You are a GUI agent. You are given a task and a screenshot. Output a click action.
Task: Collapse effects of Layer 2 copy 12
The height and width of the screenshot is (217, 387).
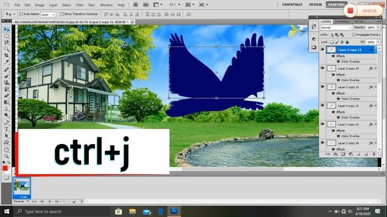point(376,105)
